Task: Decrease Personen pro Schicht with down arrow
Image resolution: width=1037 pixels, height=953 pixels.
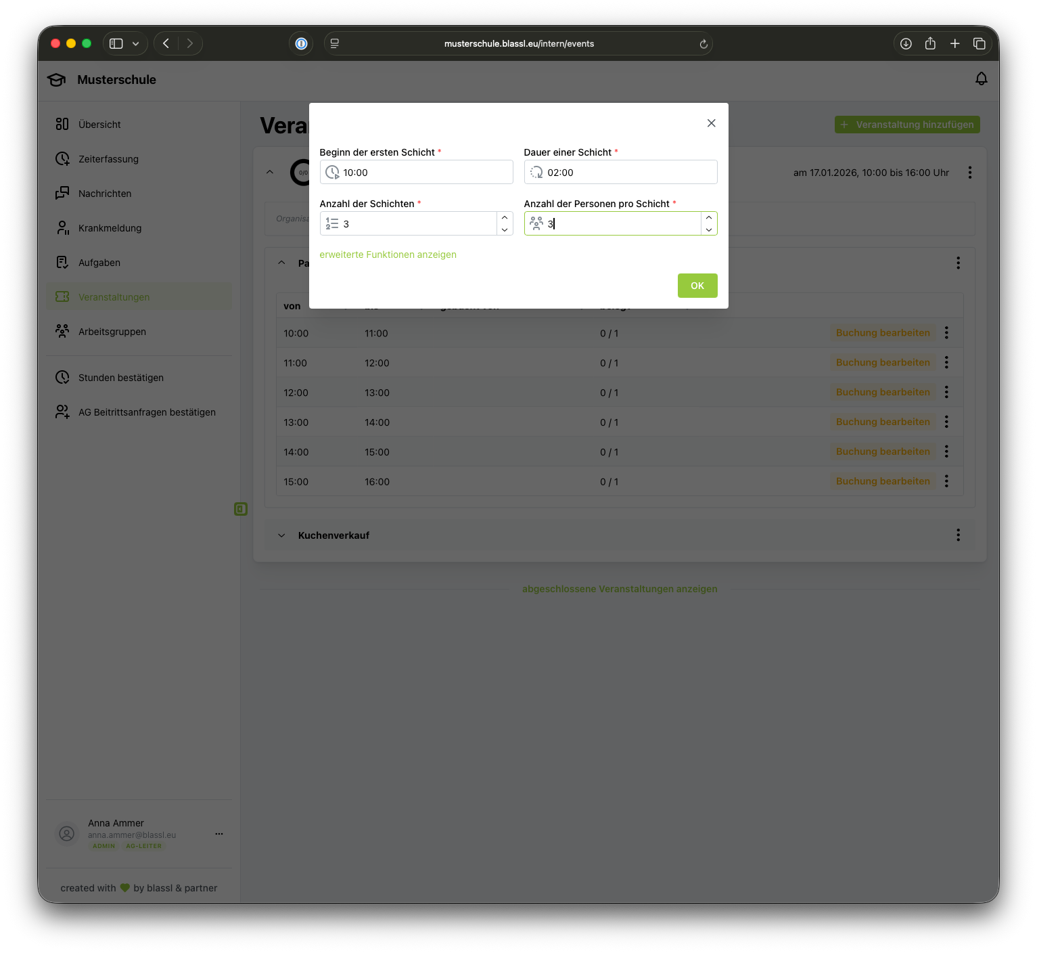Action: click(709, 230)
